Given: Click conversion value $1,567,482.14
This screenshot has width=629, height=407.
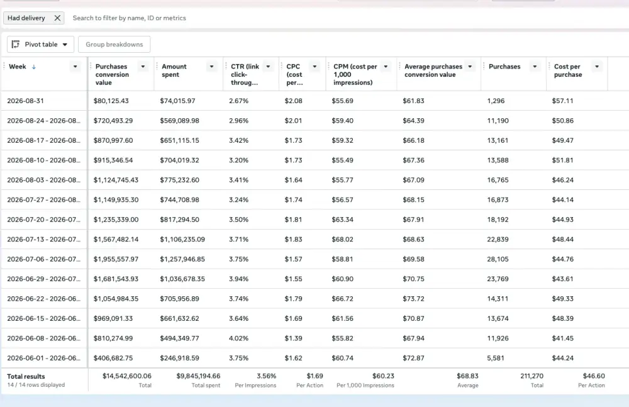Looking at the screenshot, I should [116, 239].
